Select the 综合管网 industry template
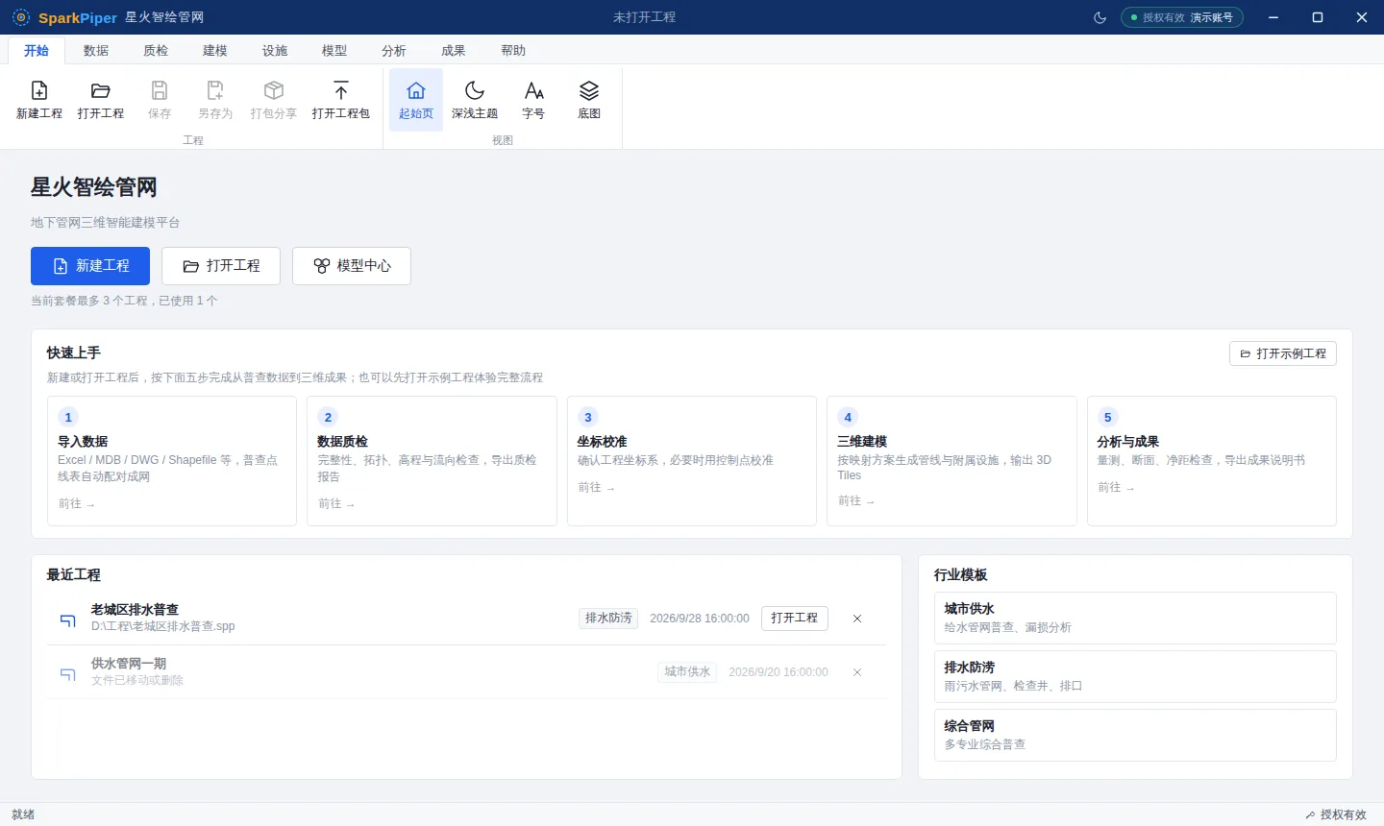This screenshot has width=1384, height=826. pyautogui.click(x=1135, y=735)
